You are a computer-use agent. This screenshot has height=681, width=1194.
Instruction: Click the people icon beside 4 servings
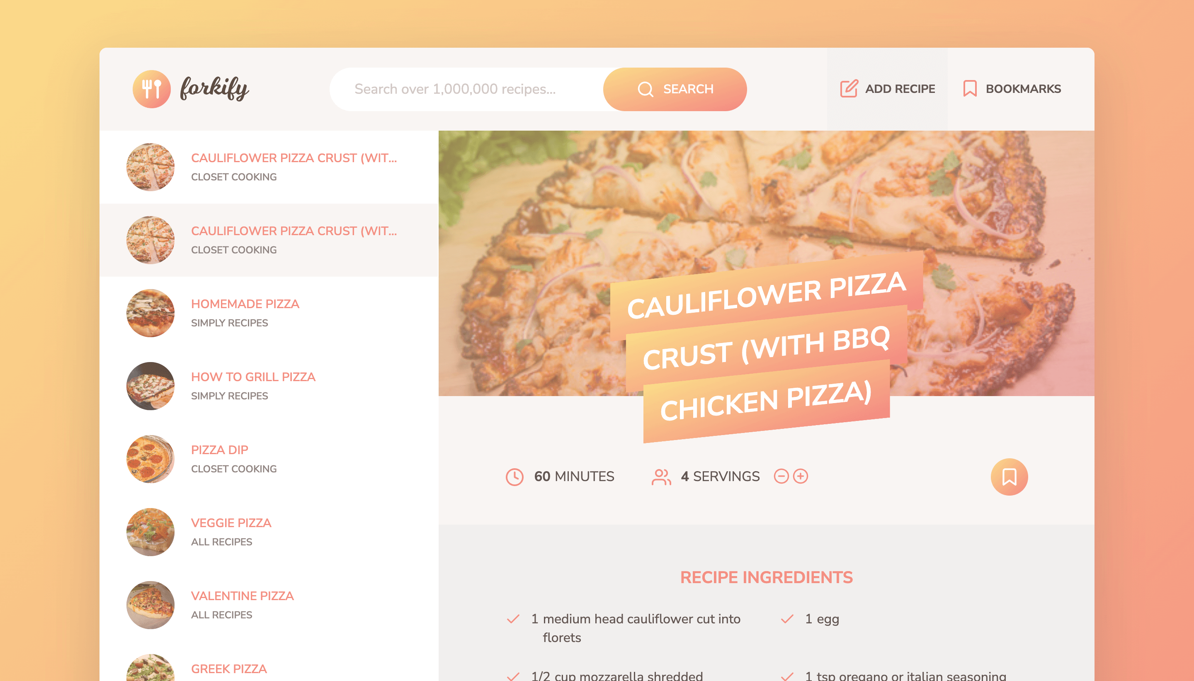pos(661,477)
